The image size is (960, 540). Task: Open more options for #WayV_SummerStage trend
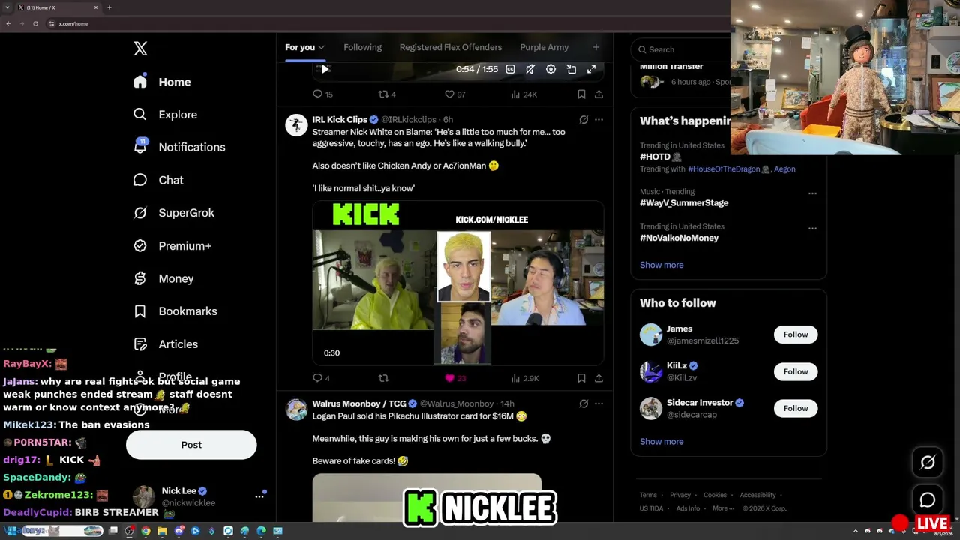click(812, 193)
